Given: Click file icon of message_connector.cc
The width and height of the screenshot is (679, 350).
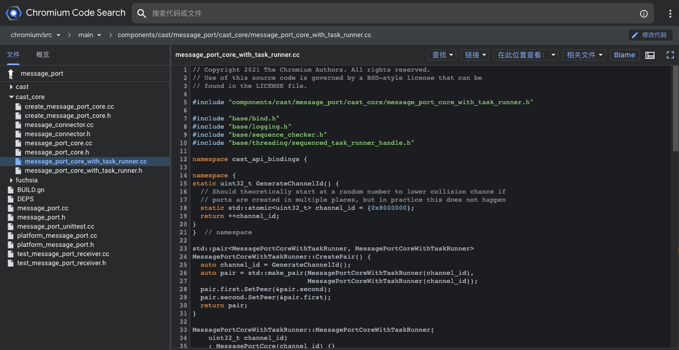Looking at the screenshot, I should 18,125.
